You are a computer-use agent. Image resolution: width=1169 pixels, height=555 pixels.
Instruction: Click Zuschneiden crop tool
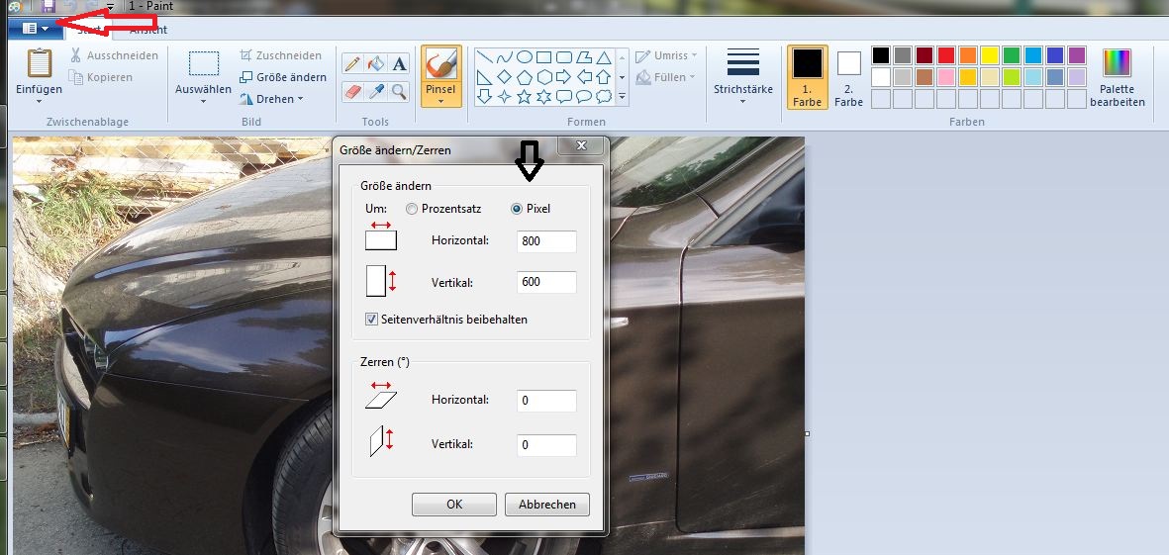click(x=281, y=56)
